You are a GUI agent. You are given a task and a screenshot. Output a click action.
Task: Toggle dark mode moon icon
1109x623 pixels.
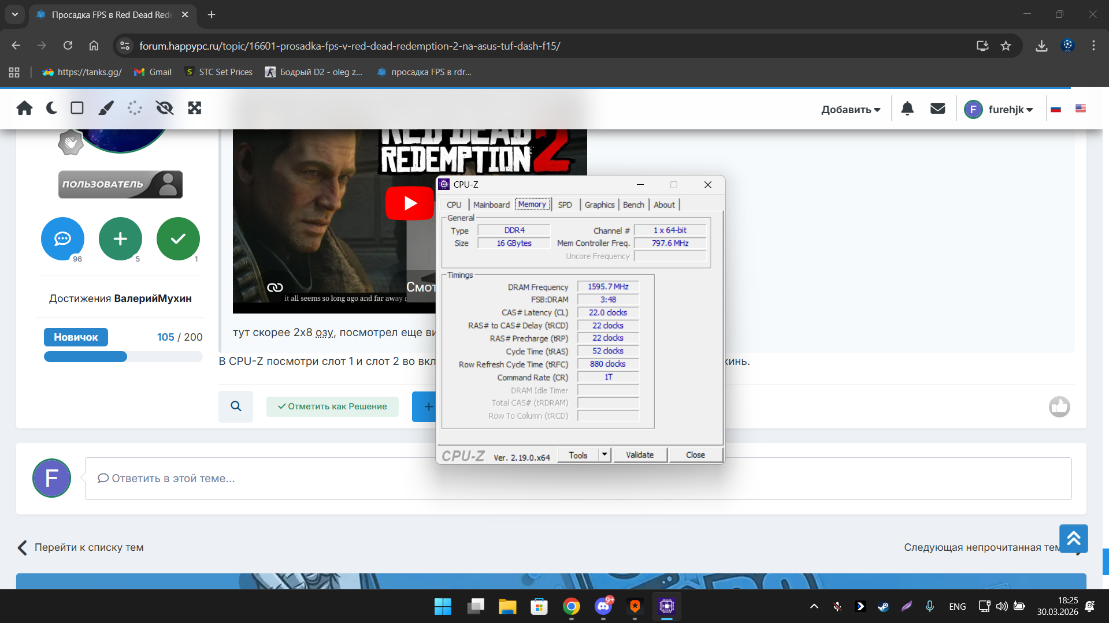[x=51, y=108]
